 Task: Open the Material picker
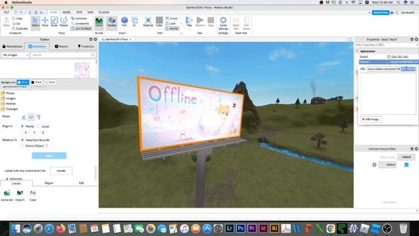pos(148,22)
